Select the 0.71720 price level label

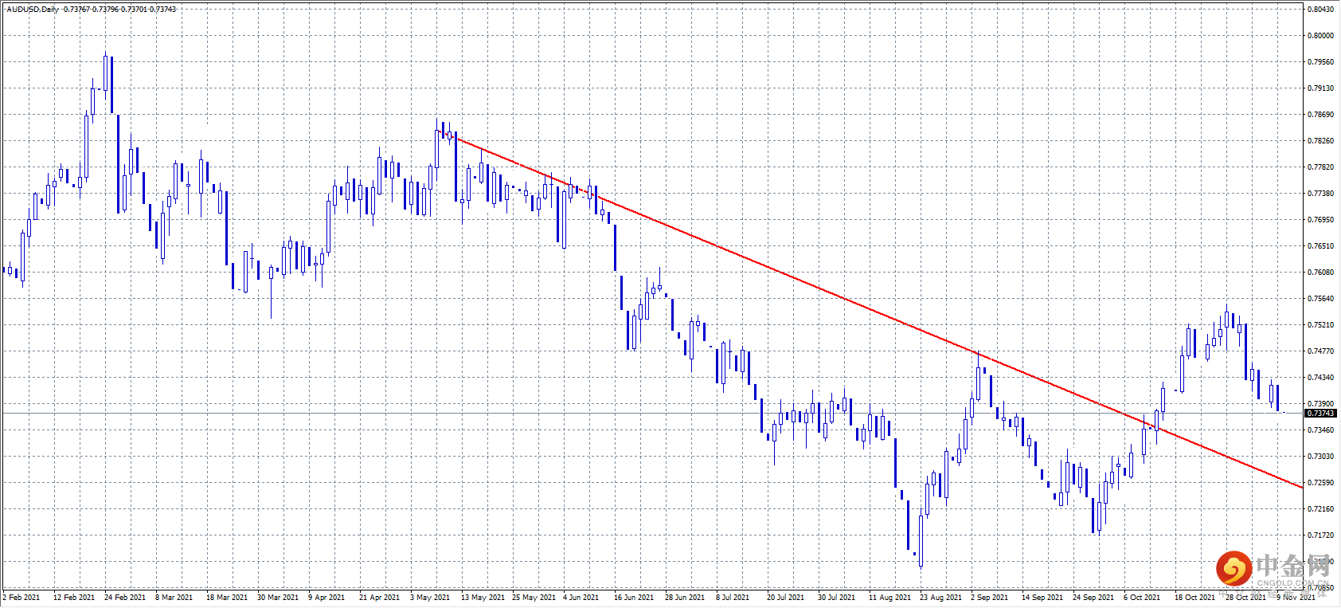click(1321, 535)
